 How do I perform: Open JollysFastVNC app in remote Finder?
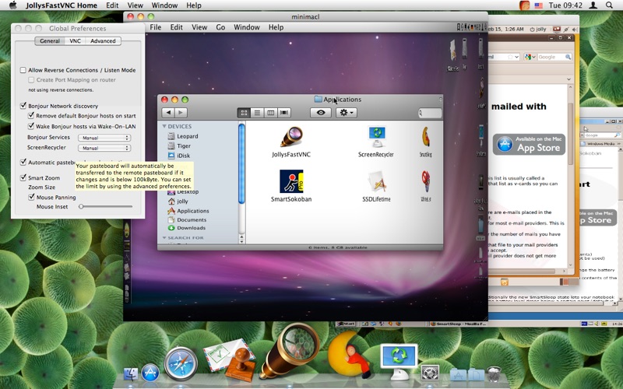coord(291,138)
